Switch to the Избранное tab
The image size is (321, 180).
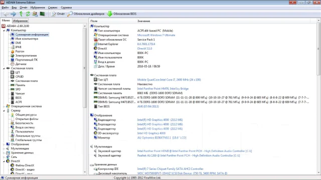point(20,21)
